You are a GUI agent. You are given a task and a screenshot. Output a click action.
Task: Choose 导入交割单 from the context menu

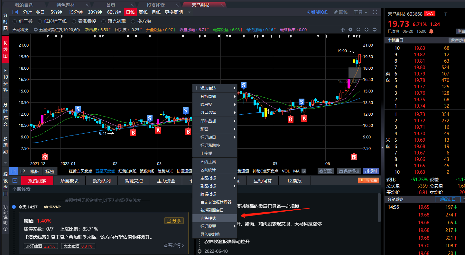[215, 234]
